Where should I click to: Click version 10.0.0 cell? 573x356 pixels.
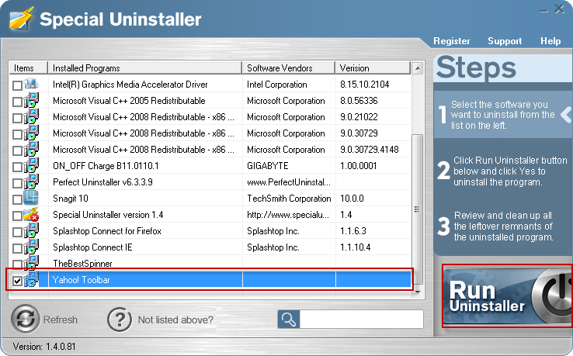(x=352, y=199)
